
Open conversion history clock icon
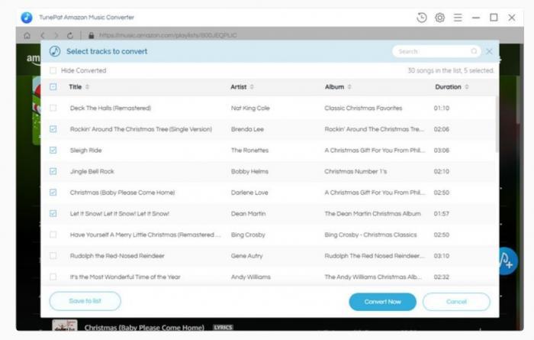[x=421, y=18]
